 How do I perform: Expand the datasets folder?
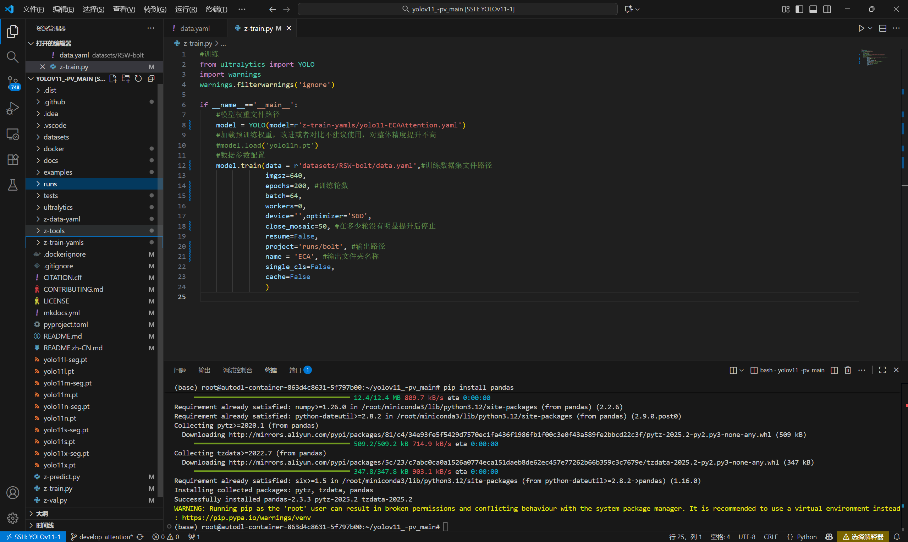[x=56, y=137]
